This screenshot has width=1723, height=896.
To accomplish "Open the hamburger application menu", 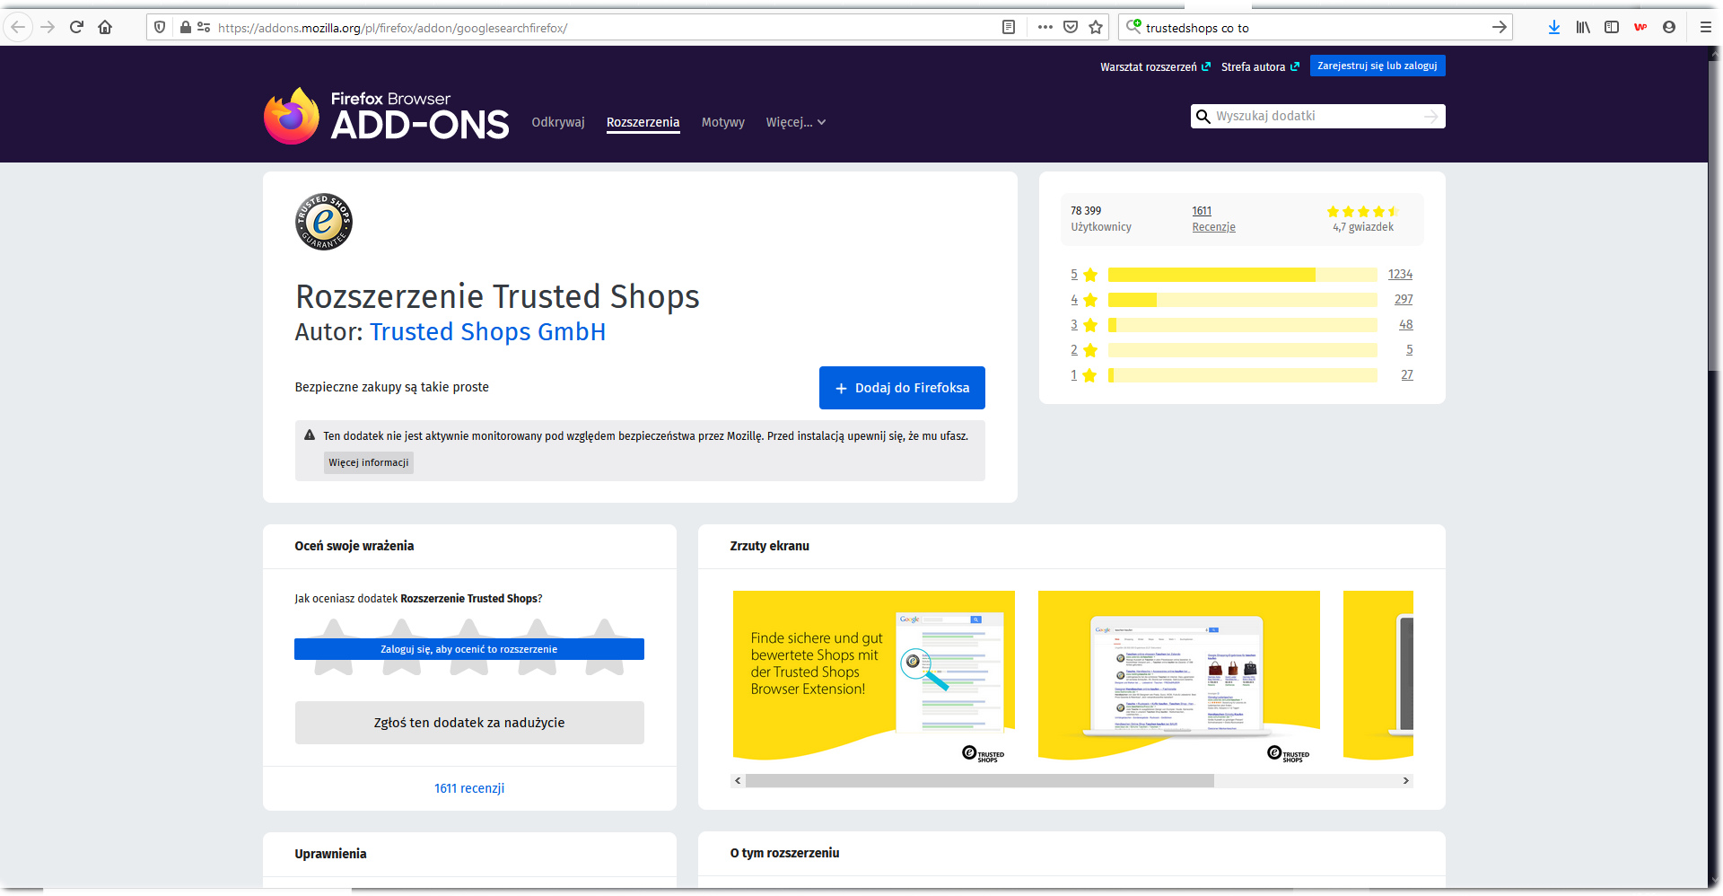I will click(x=1706, y=27).
